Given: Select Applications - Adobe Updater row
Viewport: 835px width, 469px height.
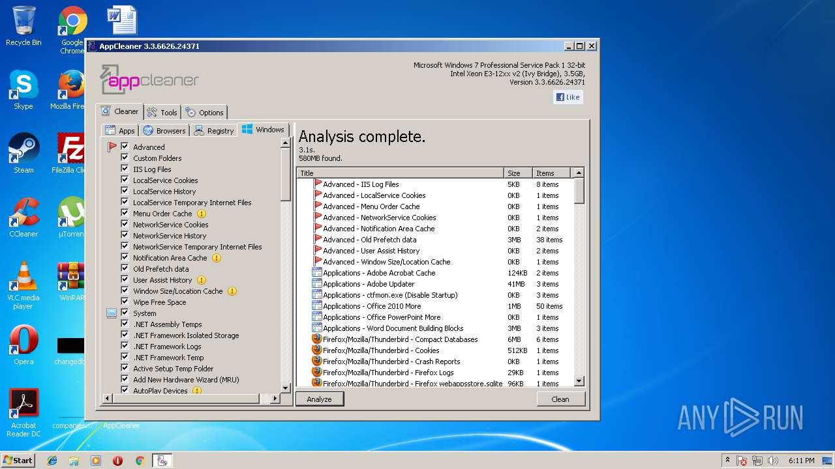Looking at the screenshot, I should (x=435, y=284).
